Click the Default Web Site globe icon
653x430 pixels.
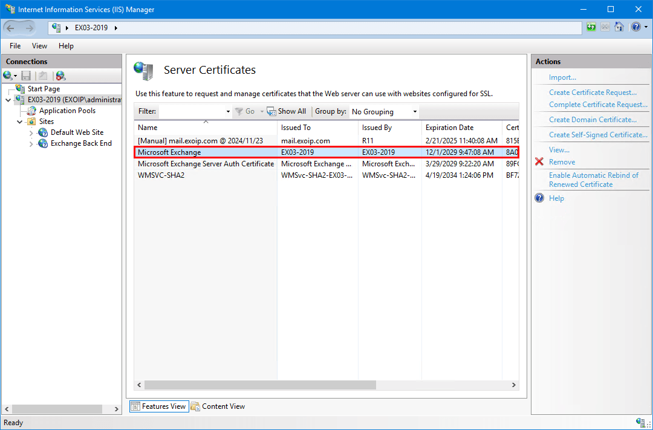point(43,132)
